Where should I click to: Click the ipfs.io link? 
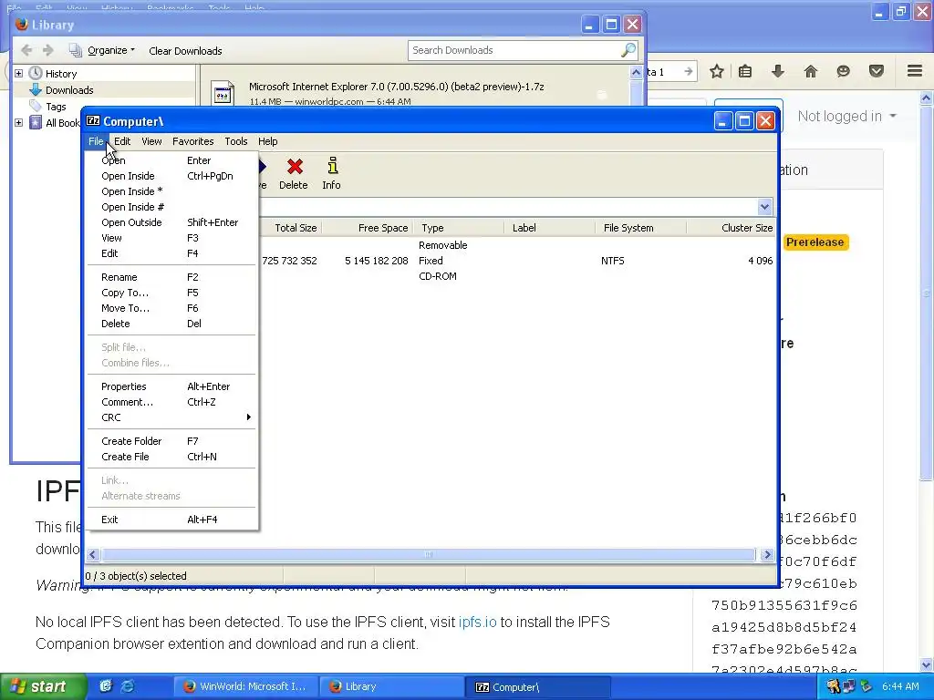point(477,622)
